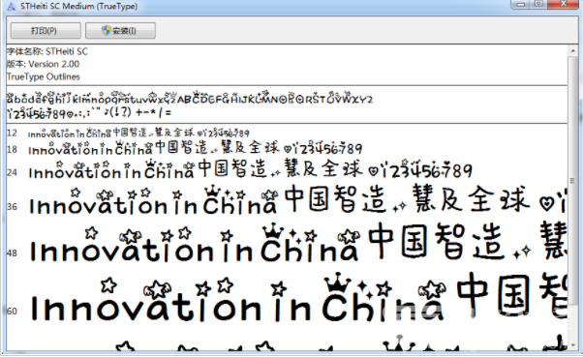Click the vertical scrollbar thumb grip
Image resolution: width=583 pixels, height=357 pixels.
pos(572,181)
